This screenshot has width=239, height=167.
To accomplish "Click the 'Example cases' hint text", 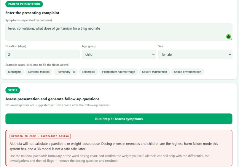I will click(x=37, y=65).
